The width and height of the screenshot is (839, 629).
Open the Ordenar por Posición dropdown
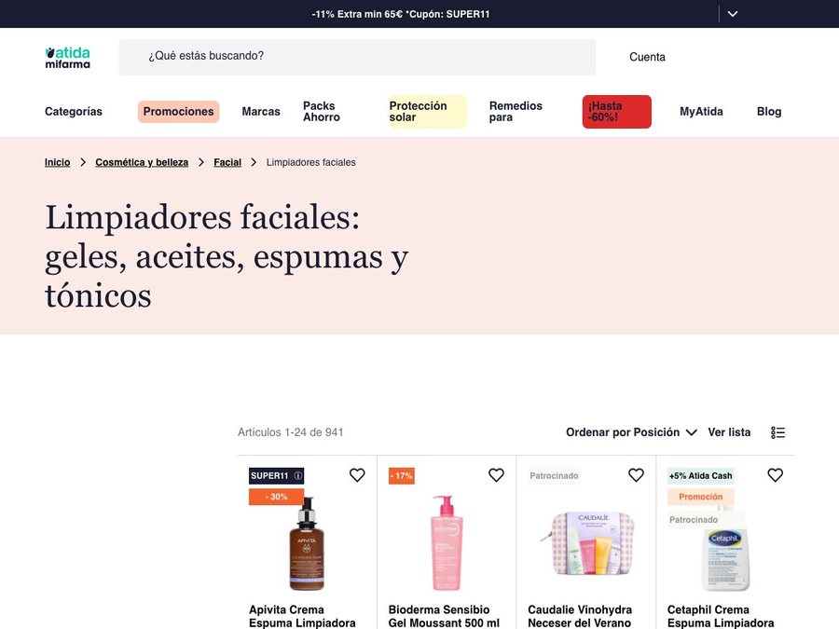(631, 432)
